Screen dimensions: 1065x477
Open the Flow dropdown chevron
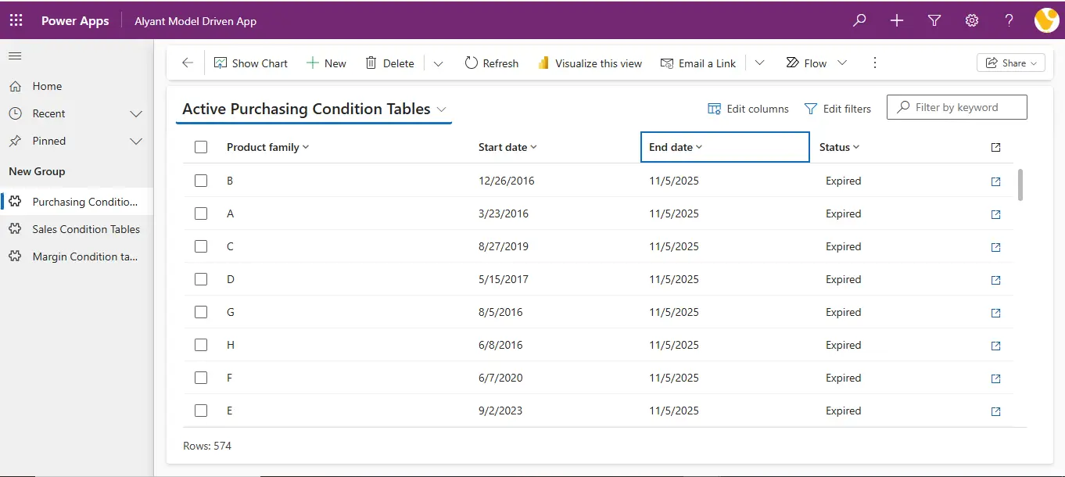point(842,63)
